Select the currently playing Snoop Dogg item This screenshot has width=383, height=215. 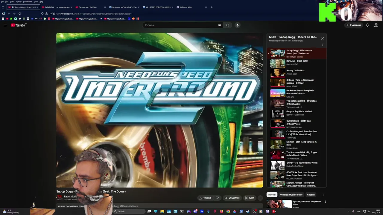pos(296,53)
